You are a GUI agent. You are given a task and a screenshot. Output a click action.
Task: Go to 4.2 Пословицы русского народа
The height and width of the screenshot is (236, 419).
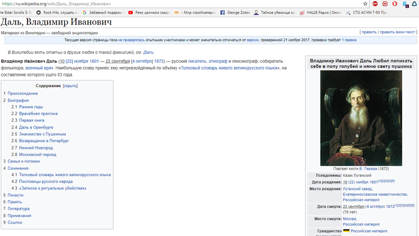tap(45, 182)
